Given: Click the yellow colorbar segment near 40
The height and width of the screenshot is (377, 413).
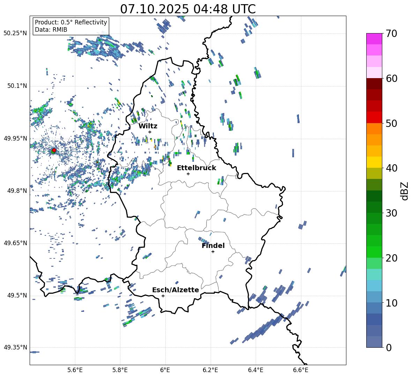Looking at the screenshot, I should (x=374, y=162).
